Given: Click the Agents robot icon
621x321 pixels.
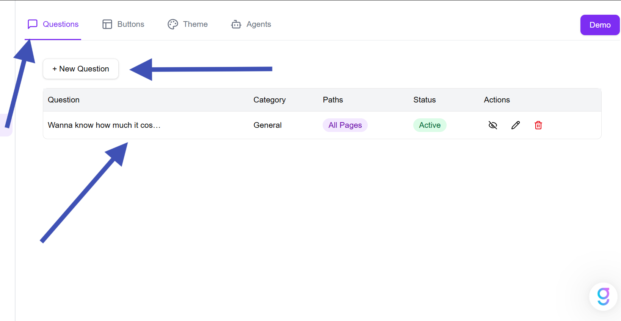Looking at the screenshot, I should coord(236,24).
